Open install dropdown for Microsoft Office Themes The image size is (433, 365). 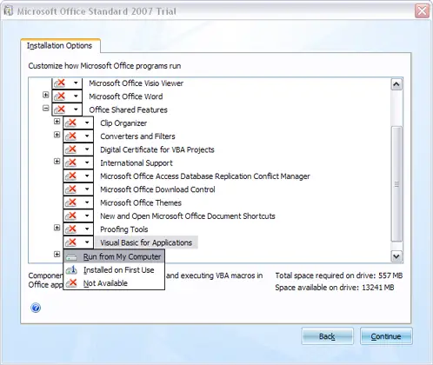(x=78, y=202)
